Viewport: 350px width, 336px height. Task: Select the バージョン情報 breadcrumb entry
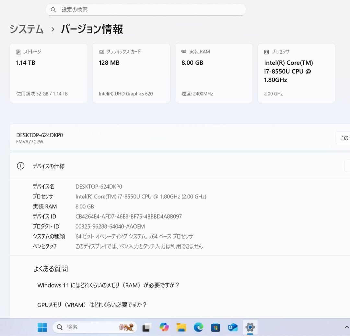[92, 29]
